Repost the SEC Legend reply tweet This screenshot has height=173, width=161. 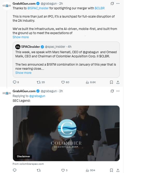point(39,170)
